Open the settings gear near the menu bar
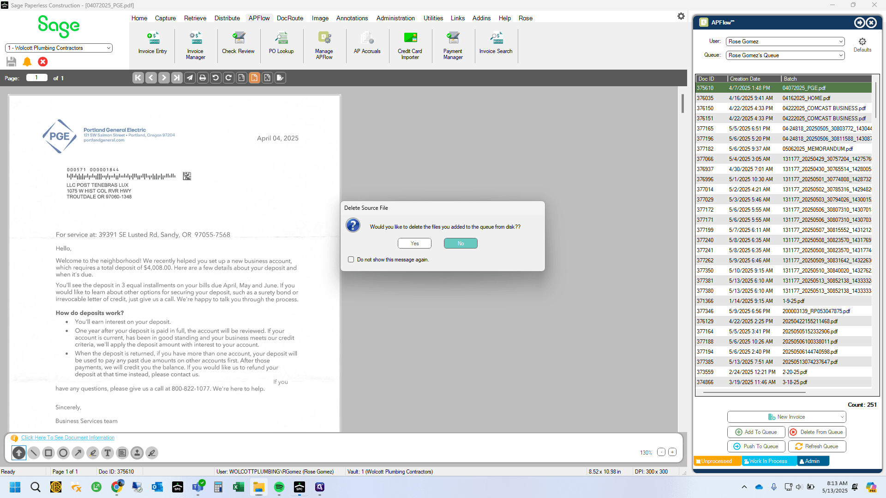Screen dimensions: 886x498 [681, 17]
